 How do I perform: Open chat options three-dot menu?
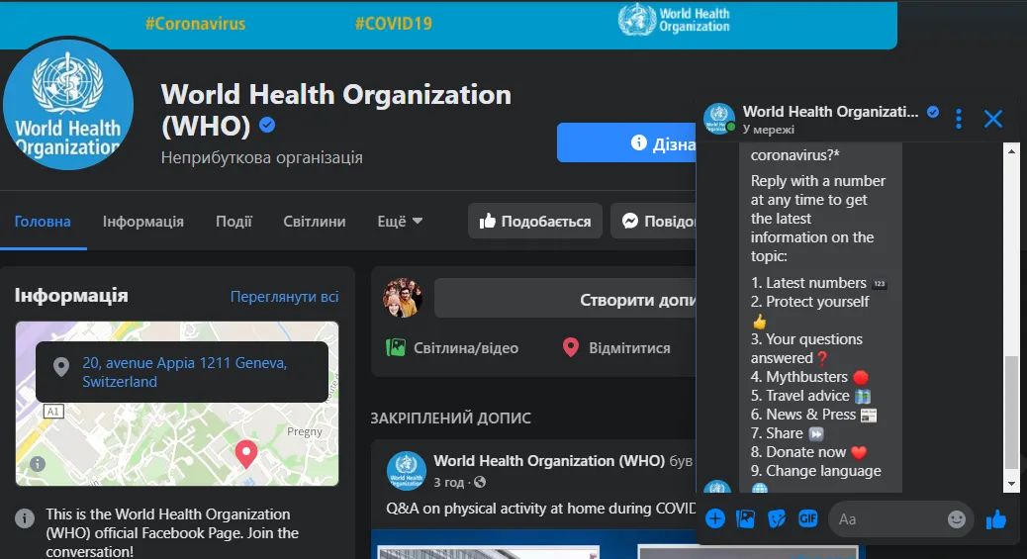[958, 119]
